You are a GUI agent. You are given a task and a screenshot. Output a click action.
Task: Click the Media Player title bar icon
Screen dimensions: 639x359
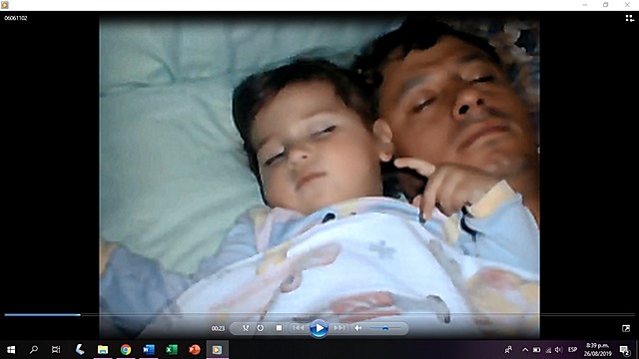point(5,5)
